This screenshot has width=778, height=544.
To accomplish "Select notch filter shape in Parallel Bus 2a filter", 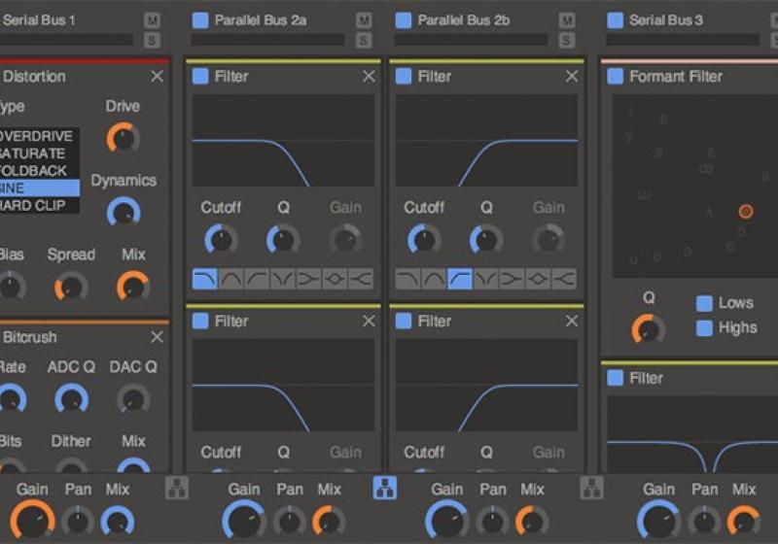I will coord(283,280).
